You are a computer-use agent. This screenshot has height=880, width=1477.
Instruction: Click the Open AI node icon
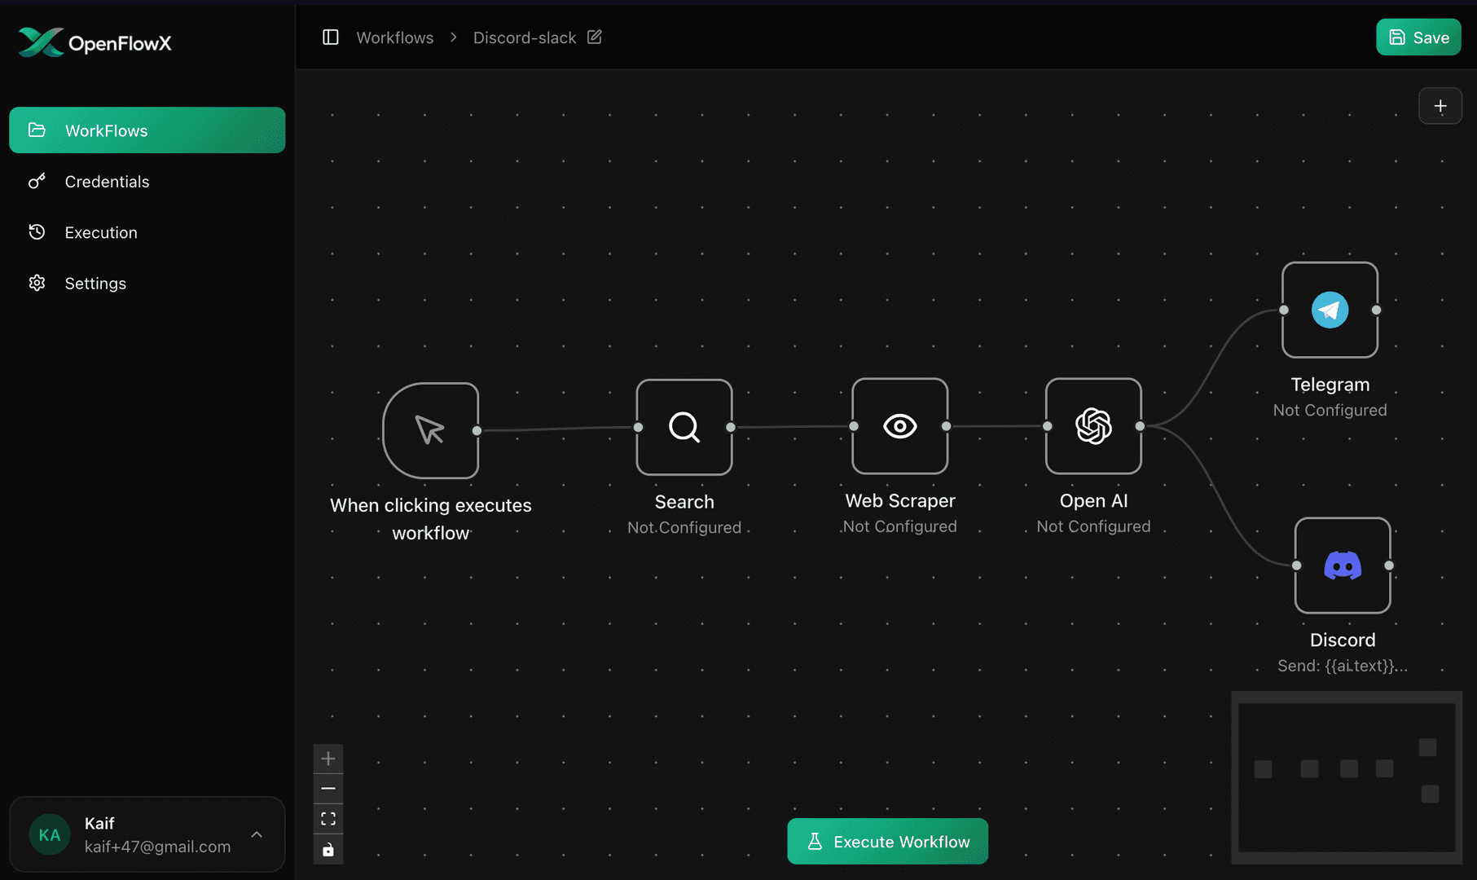click(x=1093, y=426)
